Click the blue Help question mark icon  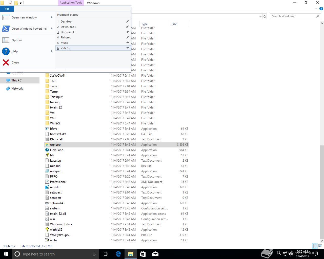pos(6,51)
